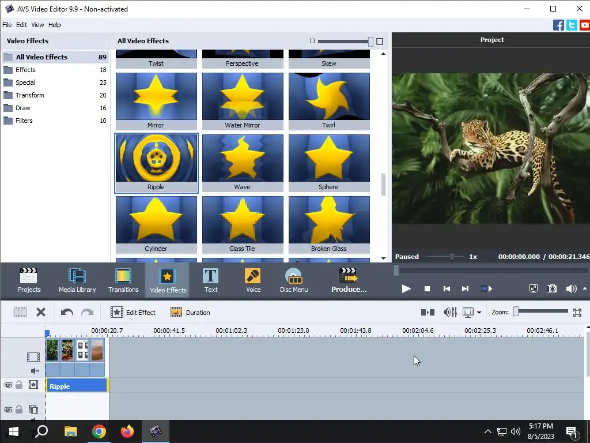Click the large thumbnails size icon

[380, 41]
